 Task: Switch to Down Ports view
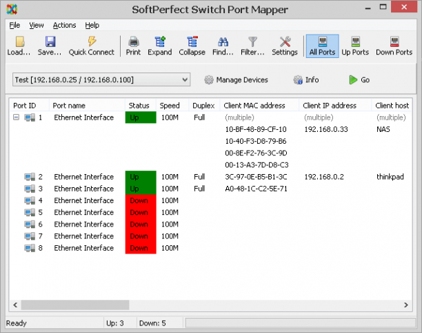[x=394, y=46]
